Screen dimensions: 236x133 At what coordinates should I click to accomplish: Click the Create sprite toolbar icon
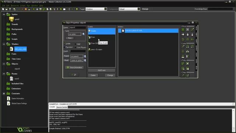click(x=34, y=9)
